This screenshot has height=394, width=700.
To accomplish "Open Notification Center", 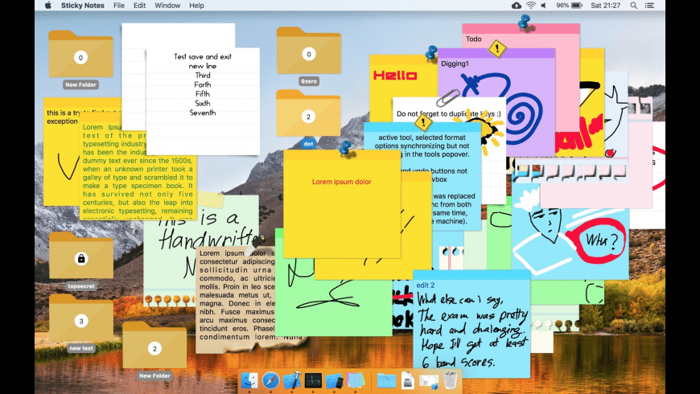I will (649, 6).
